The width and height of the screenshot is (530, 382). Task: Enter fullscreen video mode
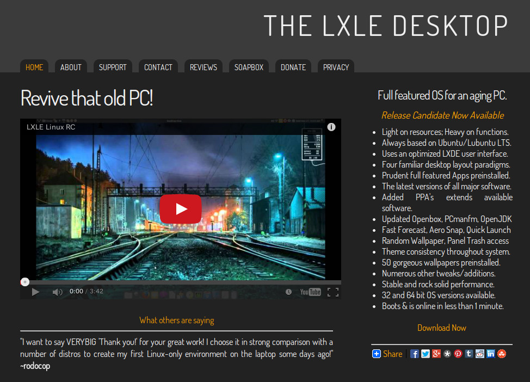pyautogui.click(x=333, y=292)
